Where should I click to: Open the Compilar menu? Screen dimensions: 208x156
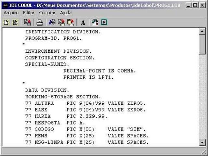(x=47, y=13)
